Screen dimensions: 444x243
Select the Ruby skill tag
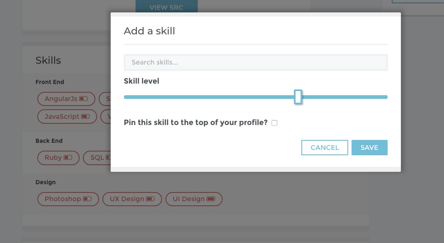click(x=53, y=158)
